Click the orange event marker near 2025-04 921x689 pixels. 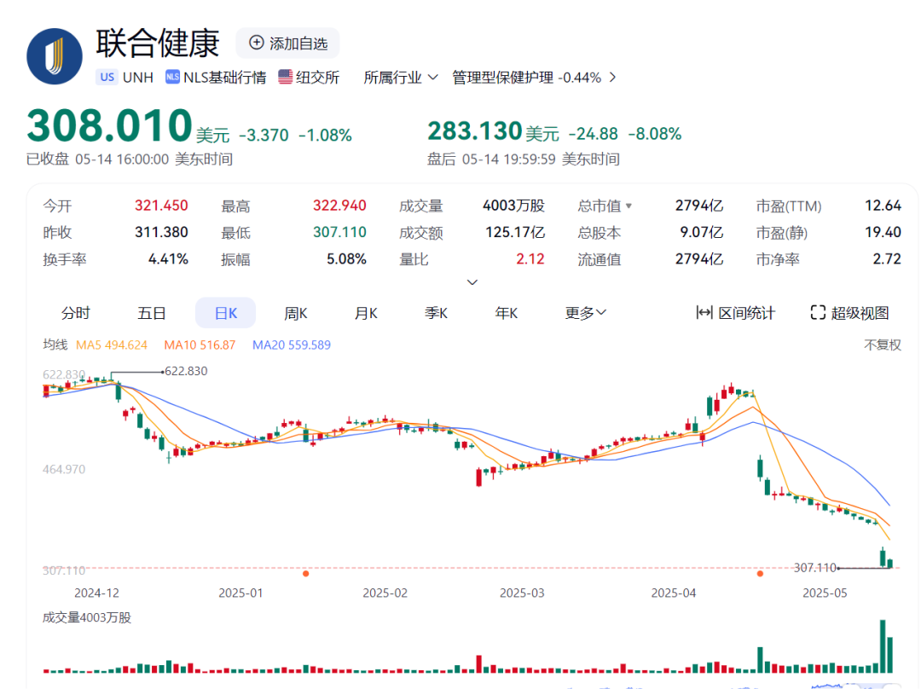760,573
